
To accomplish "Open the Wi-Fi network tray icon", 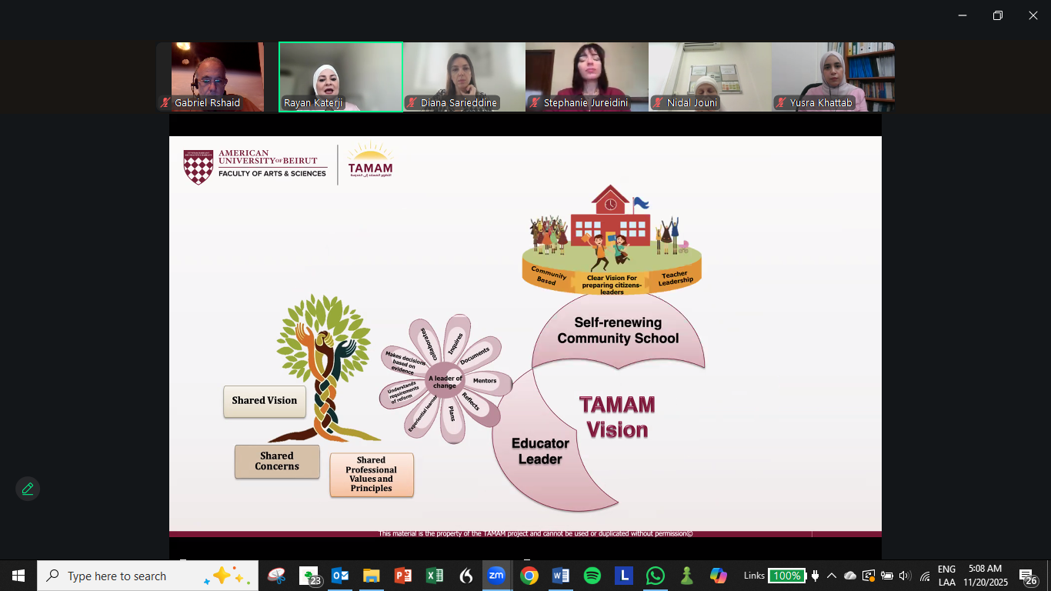I will (924, 576).
